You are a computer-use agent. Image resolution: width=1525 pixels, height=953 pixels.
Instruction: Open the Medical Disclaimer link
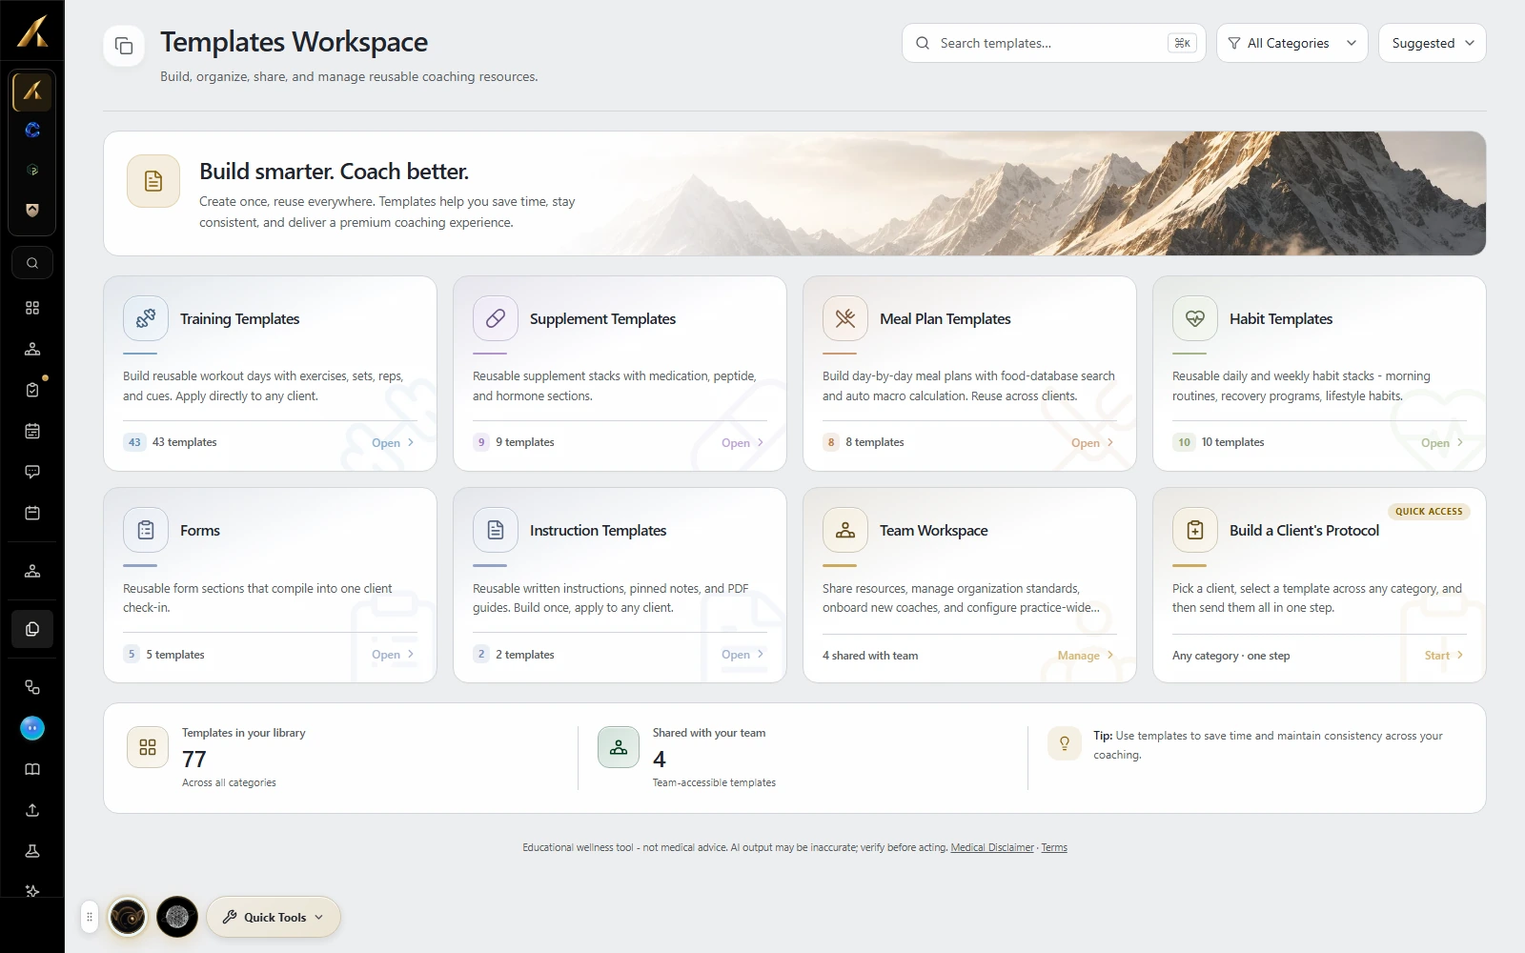click(992, 847)
